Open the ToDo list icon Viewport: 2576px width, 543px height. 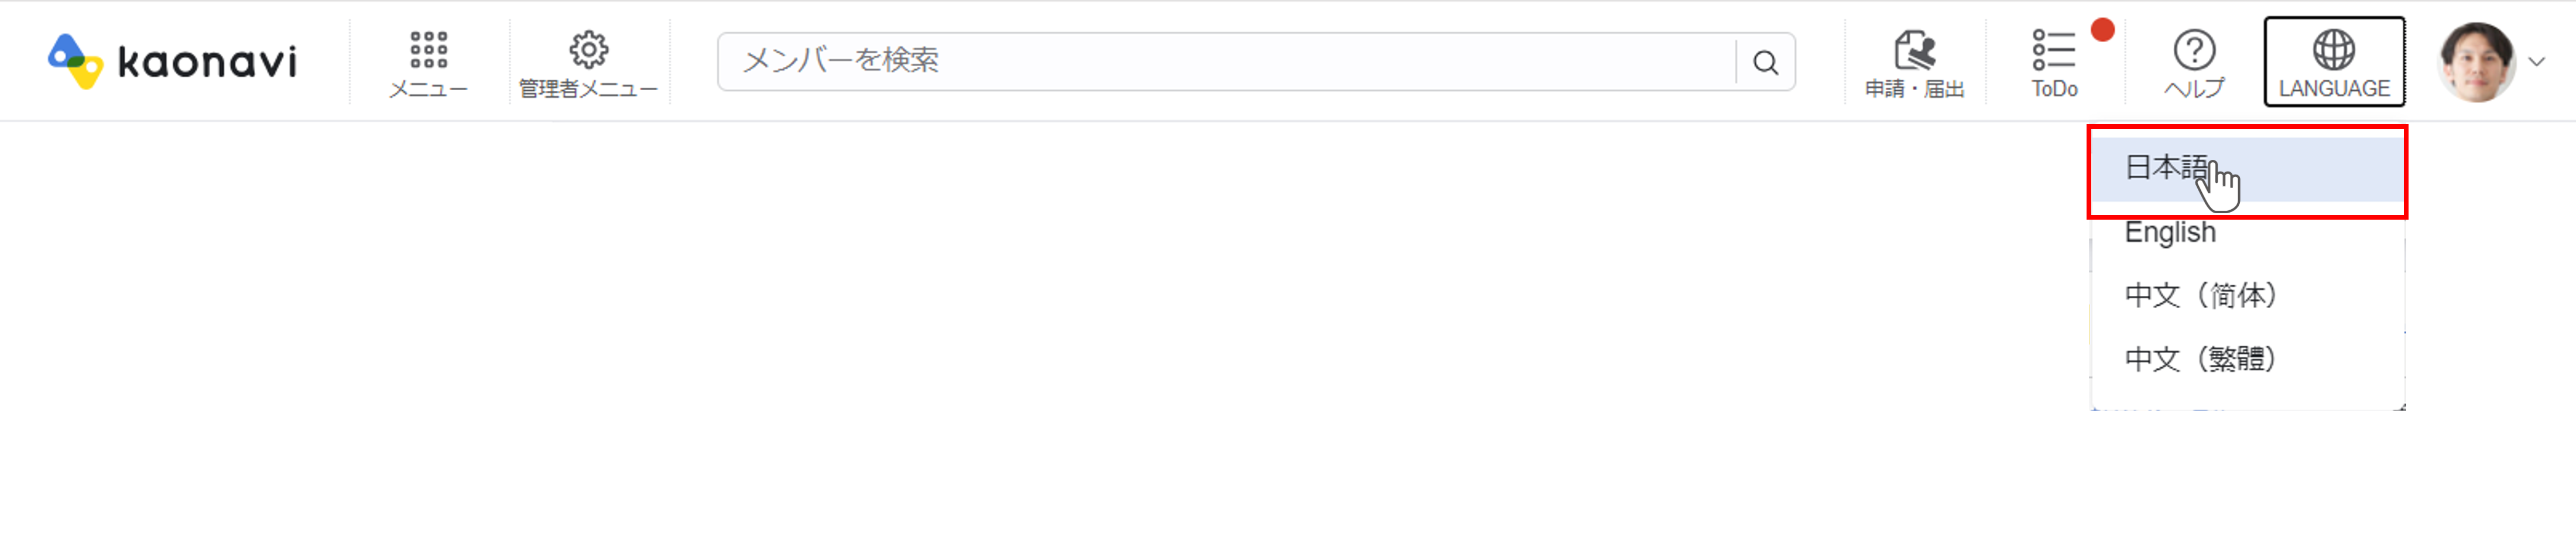click(2053, 49)
